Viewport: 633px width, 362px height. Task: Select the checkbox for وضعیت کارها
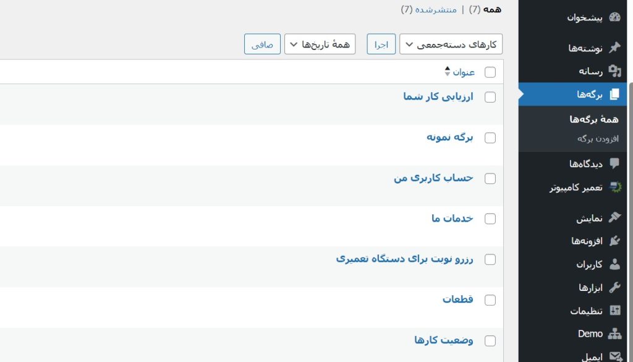pyautogui.click(x=490, y=341)
